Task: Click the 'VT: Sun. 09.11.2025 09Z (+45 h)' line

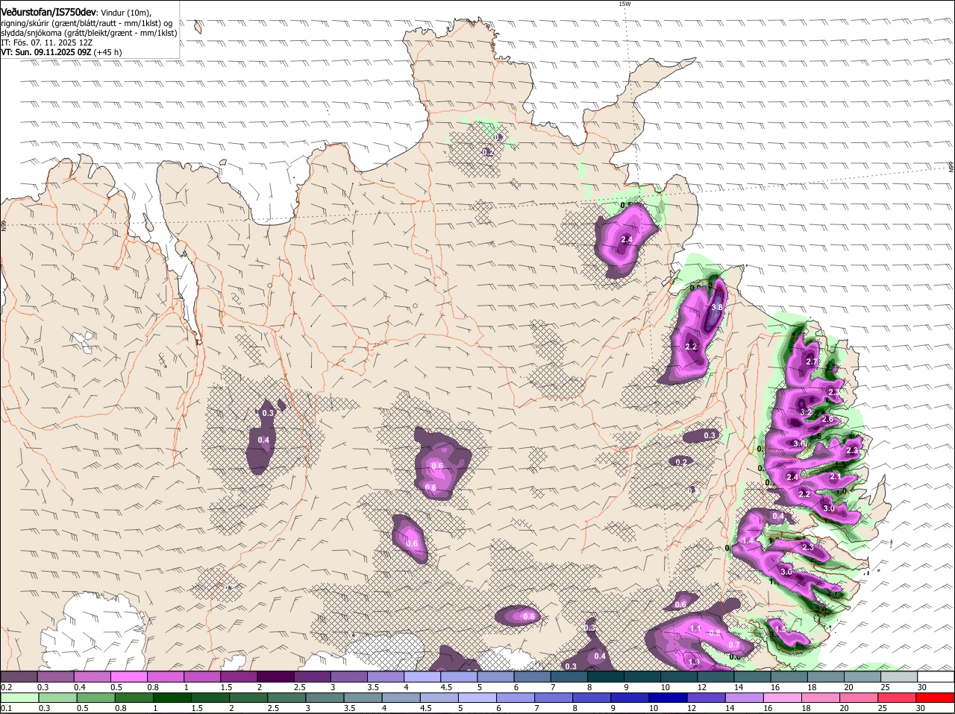Action: tap(61, 52)
